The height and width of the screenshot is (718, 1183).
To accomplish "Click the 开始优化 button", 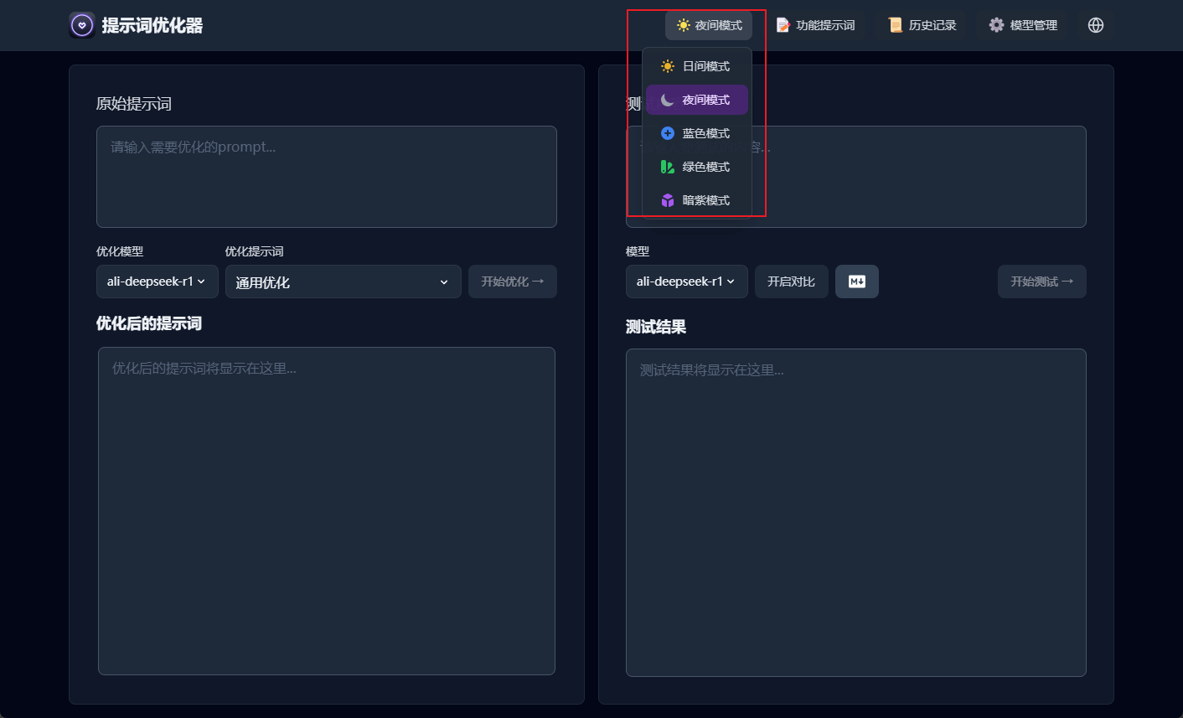I will click(512, 282).
